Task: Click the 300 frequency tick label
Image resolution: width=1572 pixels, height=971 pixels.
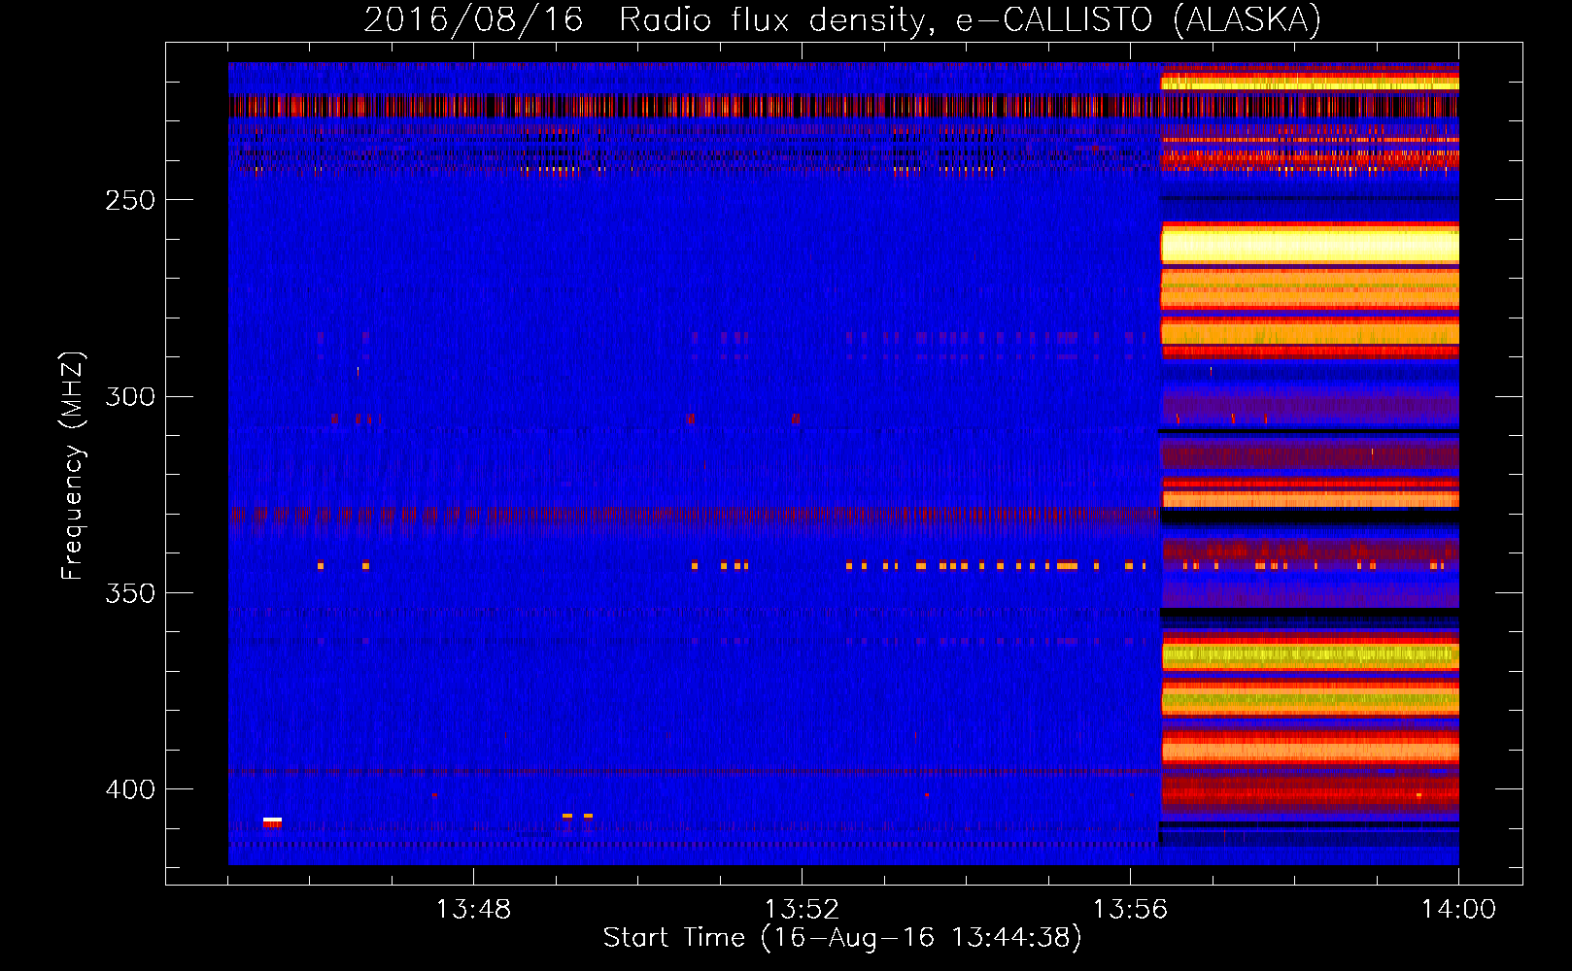Action: click(130, 396)
